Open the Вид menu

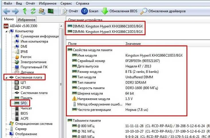[x=19, y=3]
